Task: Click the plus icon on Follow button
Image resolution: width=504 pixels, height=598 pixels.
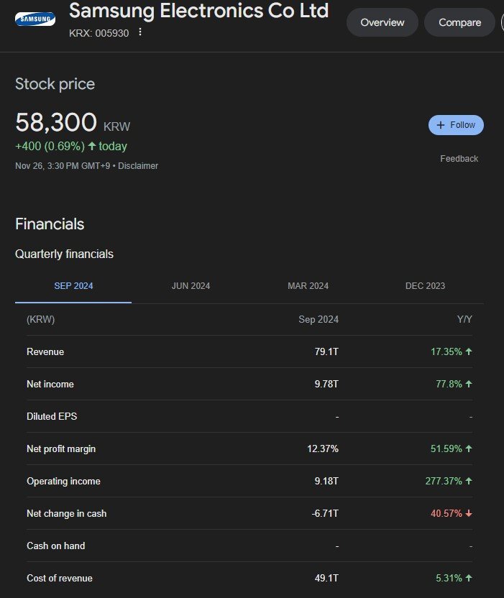Action: coord(440,125)
